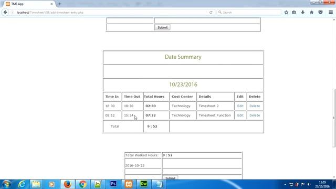The height and width of the screenshot is (189, 336).
Task: Open Google Chrome from the taskbar
Action: (x=83, y=184)
